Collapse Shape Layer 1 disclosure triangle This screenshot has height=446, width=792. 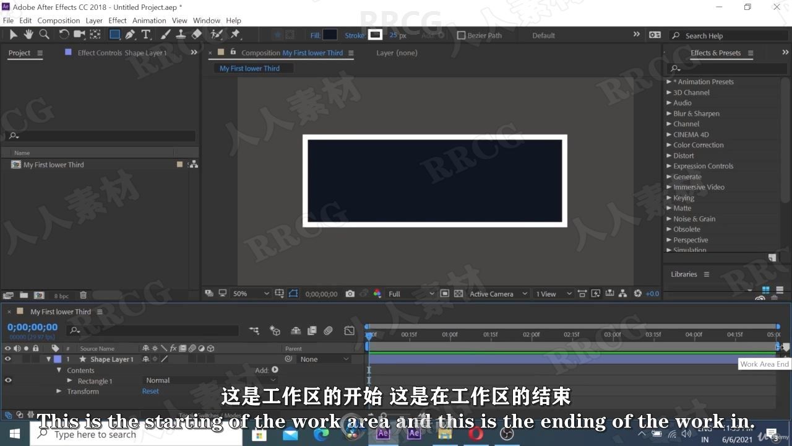49,359
